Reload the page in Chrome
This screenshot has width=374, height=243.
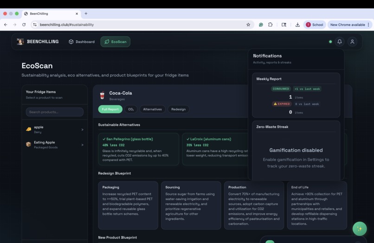[24, 25]
